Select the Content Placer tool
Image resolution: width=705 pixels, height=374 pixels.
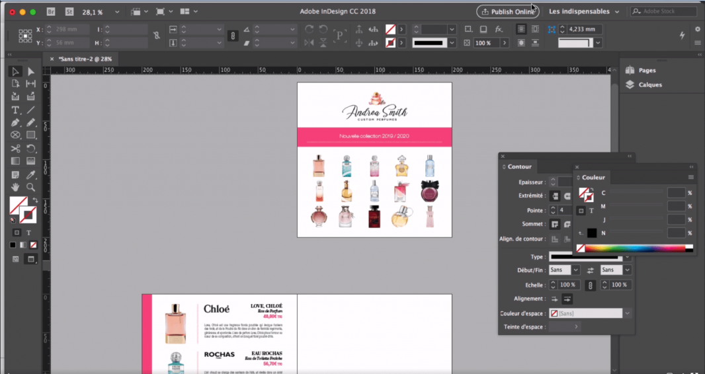[30, 96]
